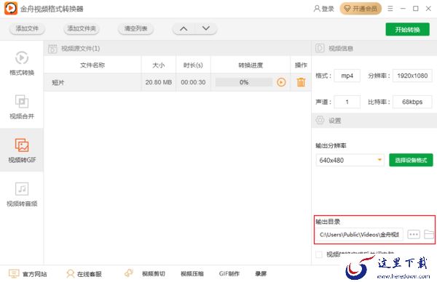Image resolution: width=437 pixels, height=282 pixels.
Task: Click the 选择设备格式 button
Action: [x=411, y=160]
